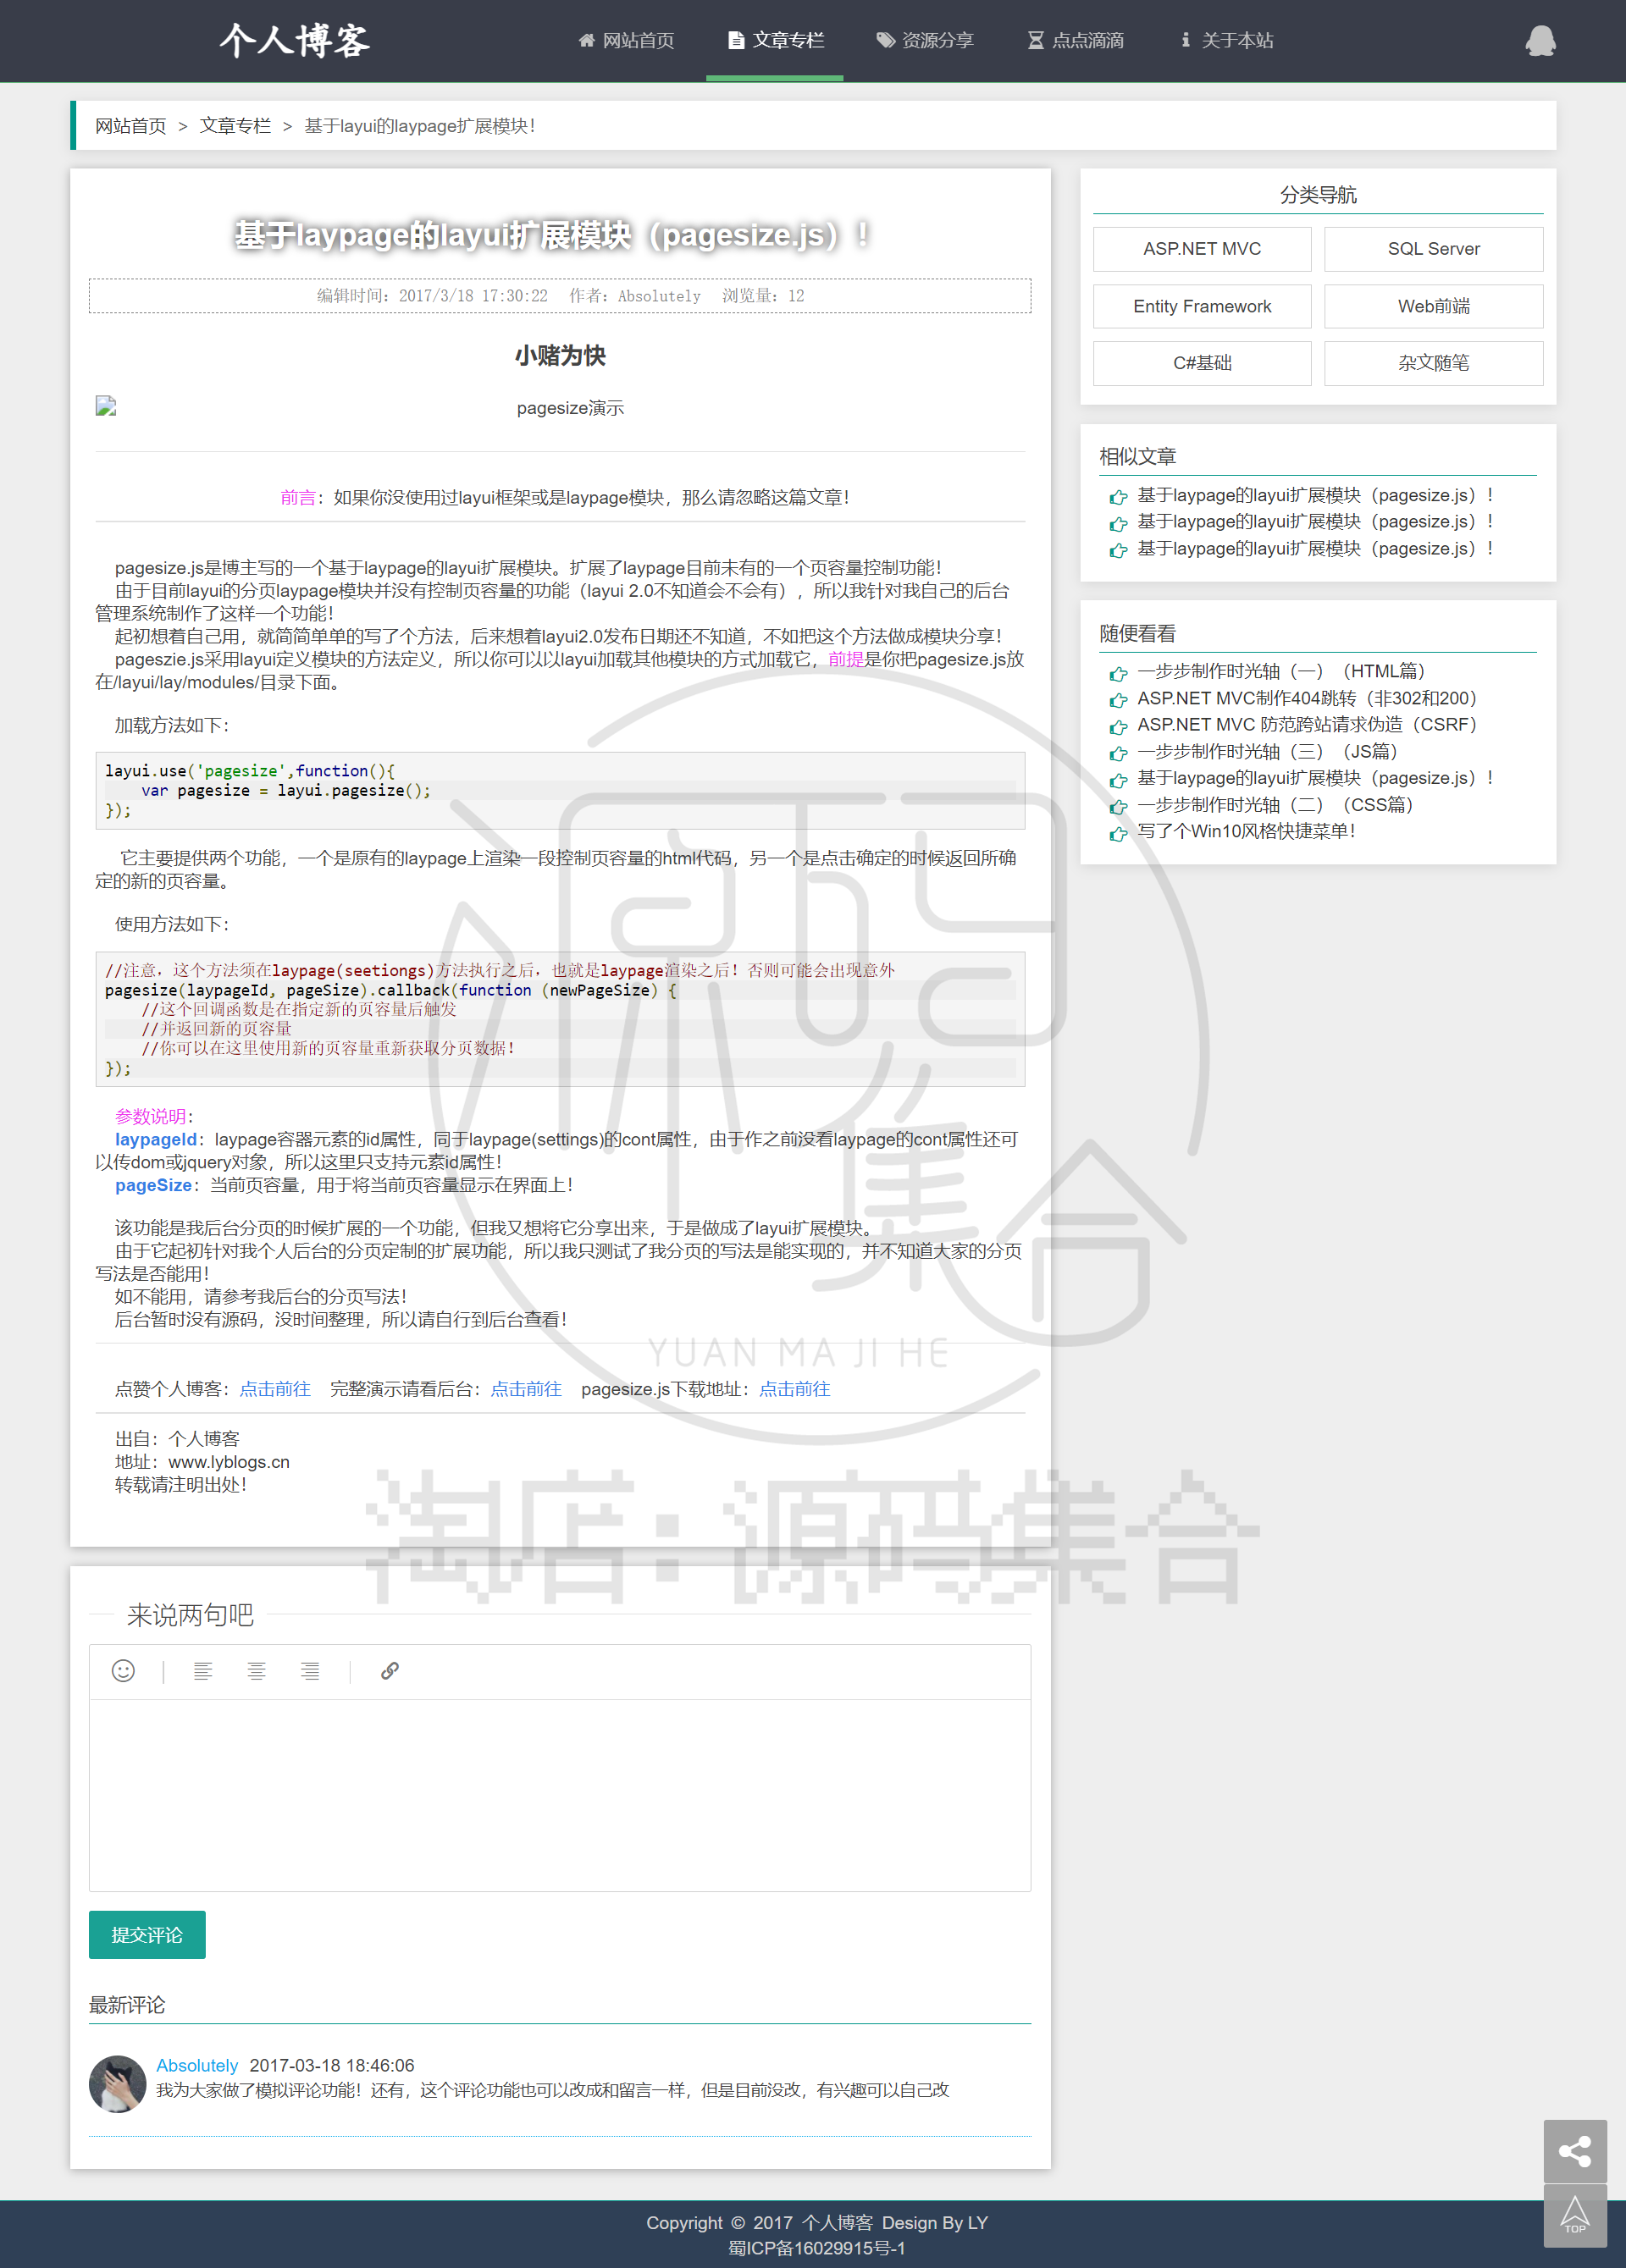
Task: Open third similar article about pagesize.js
Action: pos(1315,548)
